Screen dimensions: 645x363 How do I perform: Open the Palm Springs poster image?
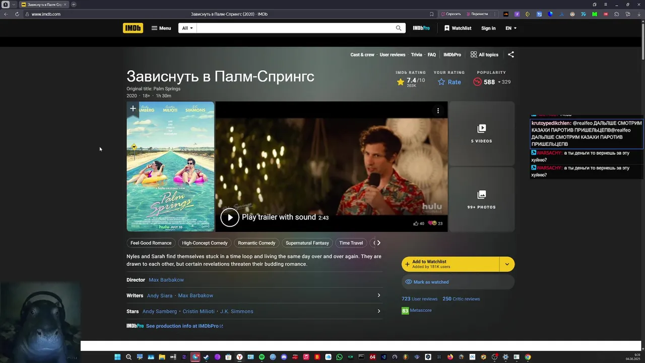[170, 166]
